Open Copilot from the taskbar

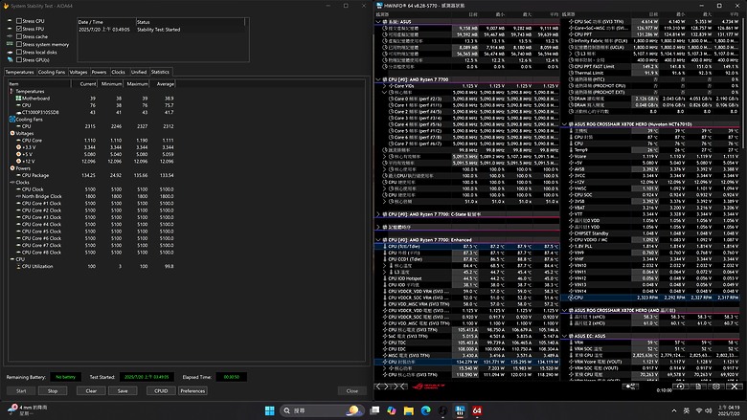pyautogui.click(x=392, y=410)
